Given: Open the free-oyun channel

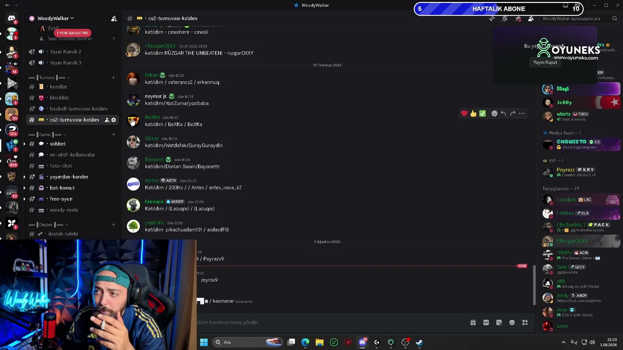Looking at the screenshot, I should coord(73,199).
